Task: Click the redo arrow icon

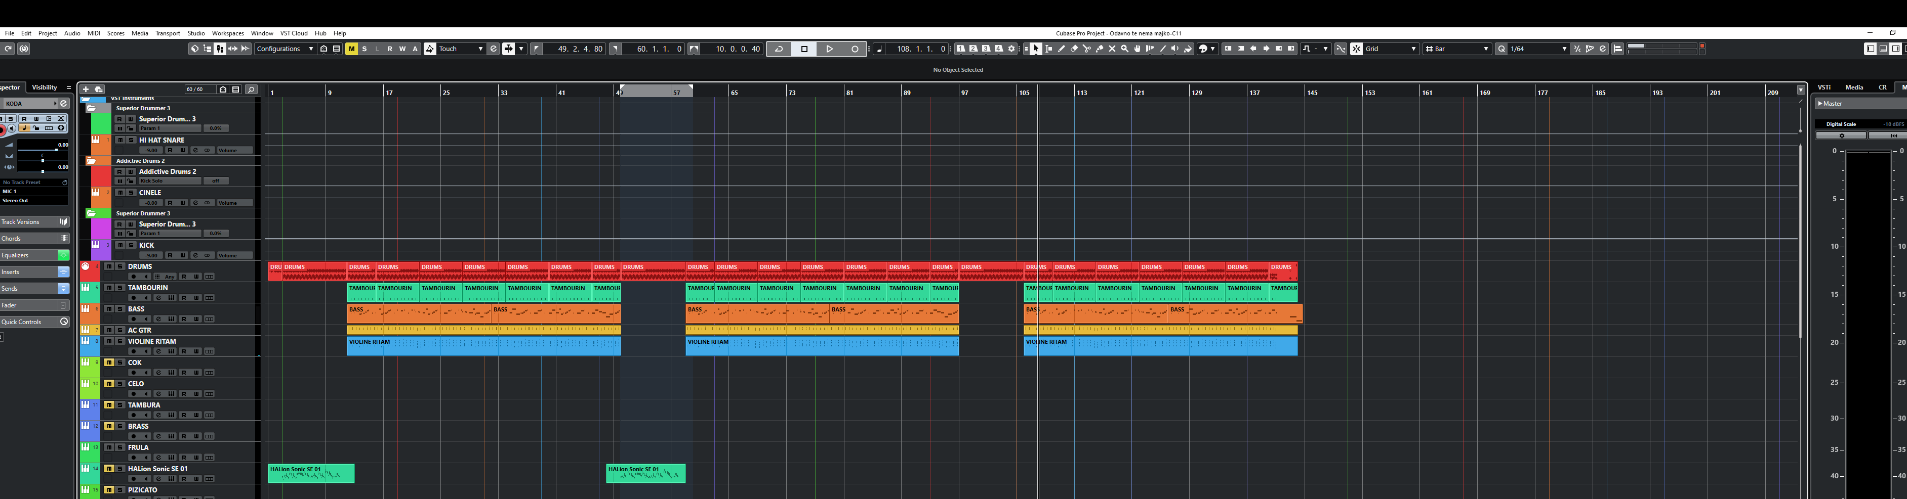Action: pyautogui.click(x=8, y=49)
